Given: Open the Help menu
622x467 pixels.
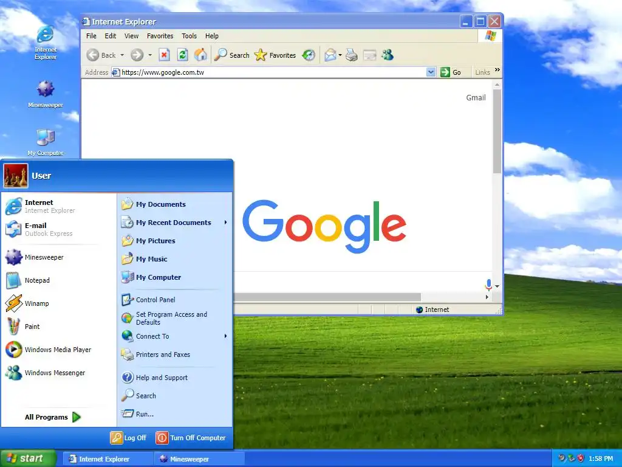Looking at the screenshot, I should click(212, 36).
